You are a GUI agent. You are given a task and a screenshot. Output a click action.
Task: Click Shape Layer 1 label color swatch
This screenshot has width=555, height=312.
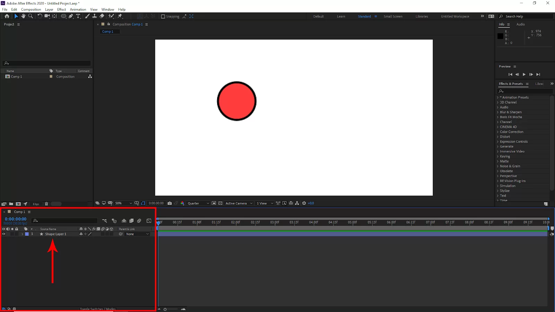coord(27,234)
